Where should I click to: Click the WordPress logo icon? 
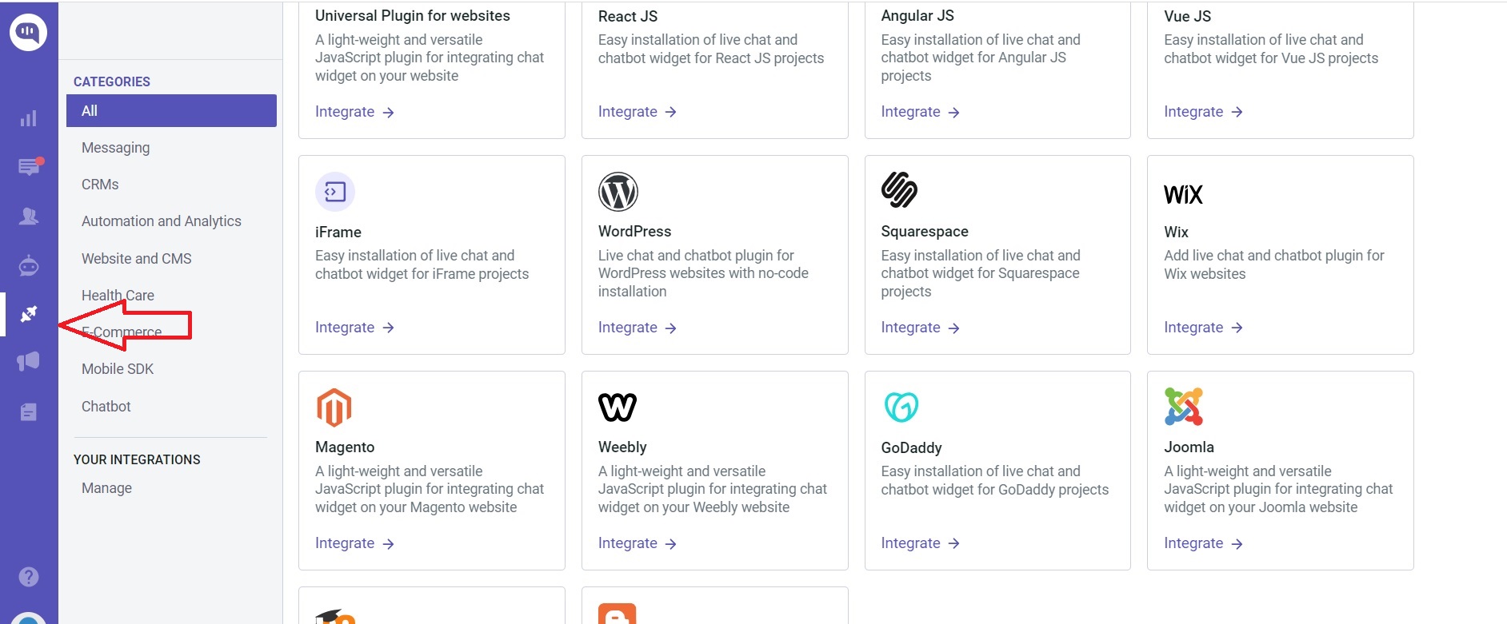[x=618, y=192]
